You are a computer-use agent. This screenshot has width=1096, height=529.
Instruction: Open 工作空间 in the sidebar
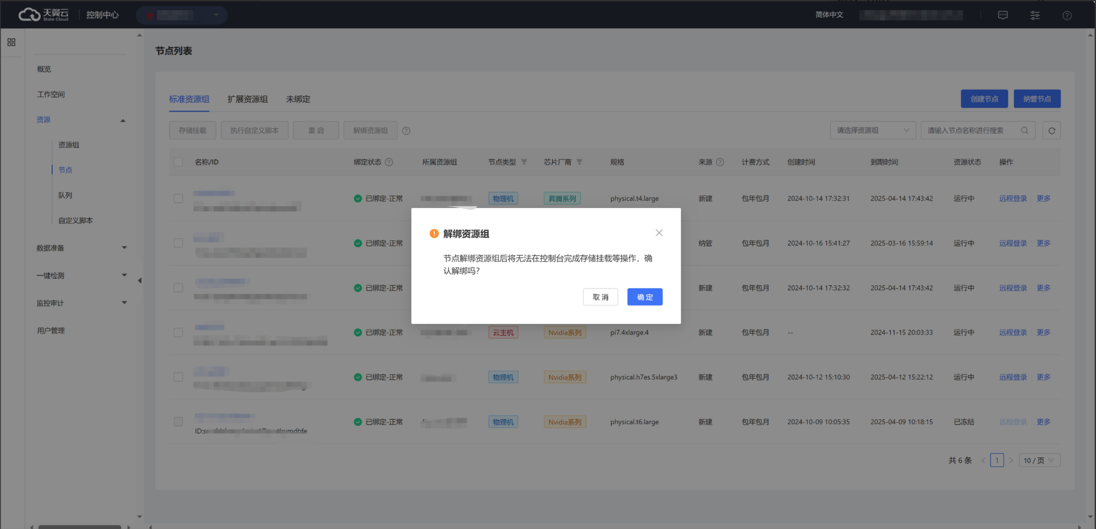click(50, 94)
